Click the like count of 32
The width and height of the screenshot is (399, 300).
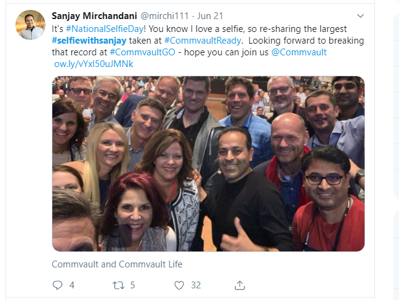coord(196,285)
